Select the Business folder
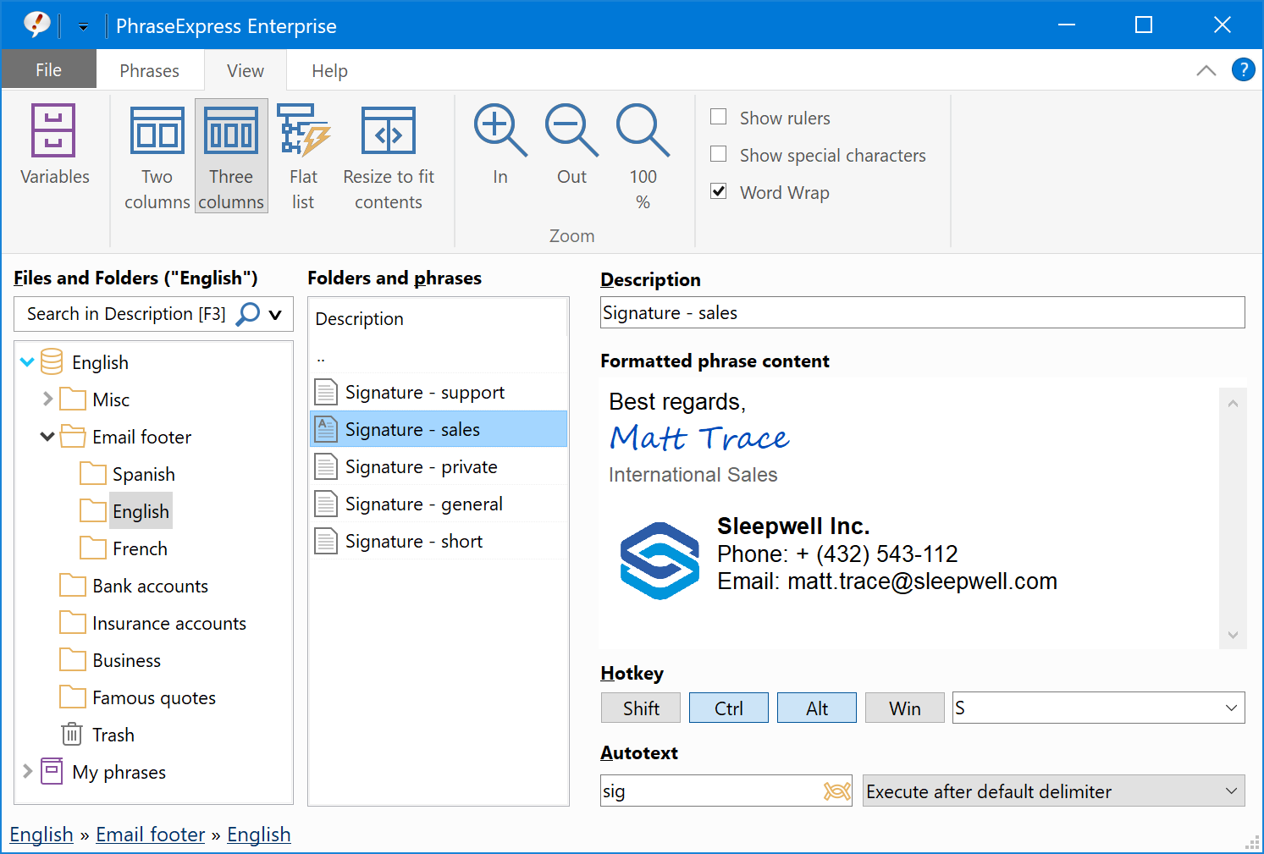The width and height of the screenshot is (1264, 854). 126,660
